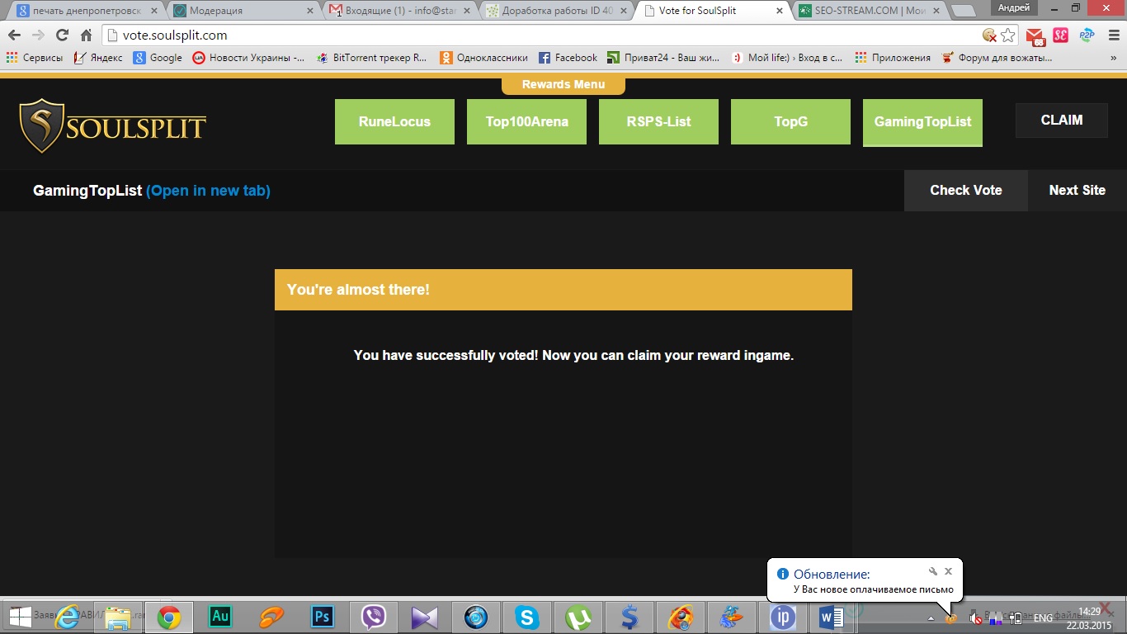Open Visual Studio from the taskbar
The width and height of the screenshot is (1127, 634).
pyautogui.click(x=425, y=617)
